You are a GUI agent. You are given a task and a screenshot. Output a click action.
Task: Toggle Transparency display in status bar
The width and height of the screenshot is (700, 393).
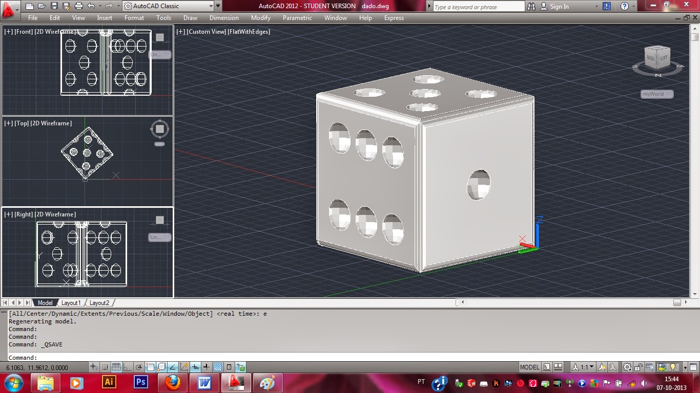tap(218, 367)
